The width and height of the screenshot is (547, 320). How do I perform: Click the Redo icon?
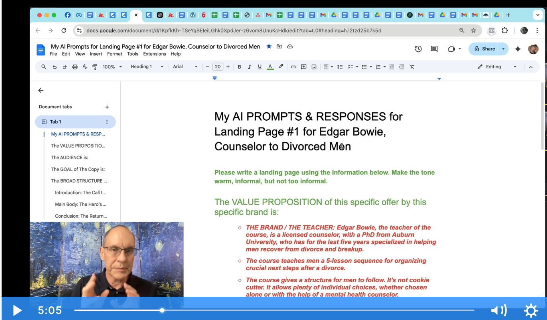coord(65,67)
